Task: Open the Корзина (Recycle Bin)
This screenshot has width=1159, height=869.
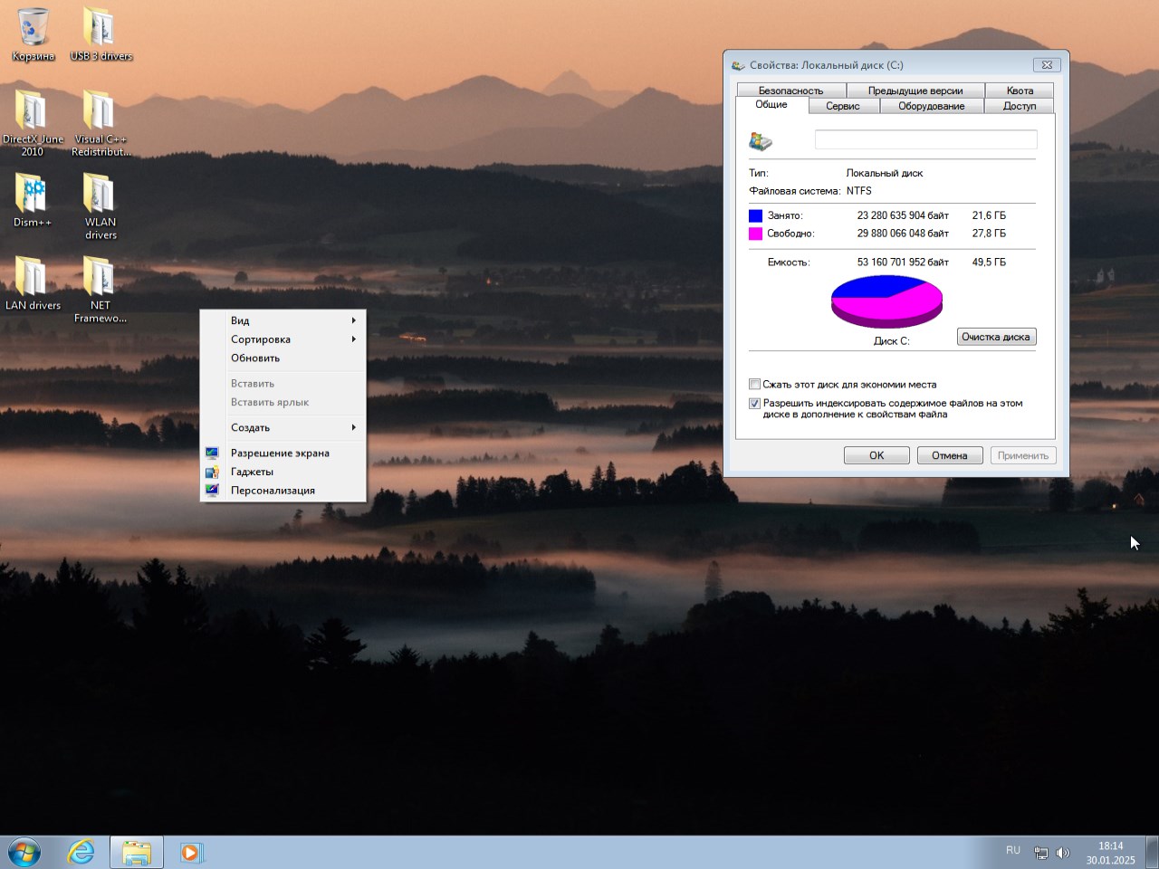Action: (33, 27)
